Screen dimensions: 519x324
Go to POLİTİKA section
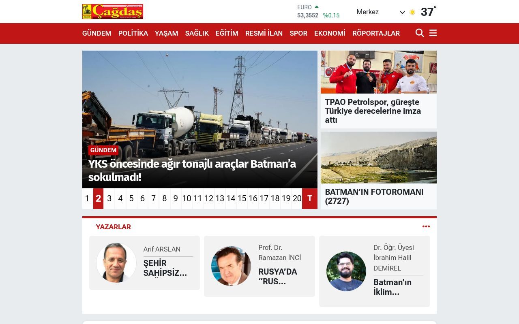[x=133, y=33]
